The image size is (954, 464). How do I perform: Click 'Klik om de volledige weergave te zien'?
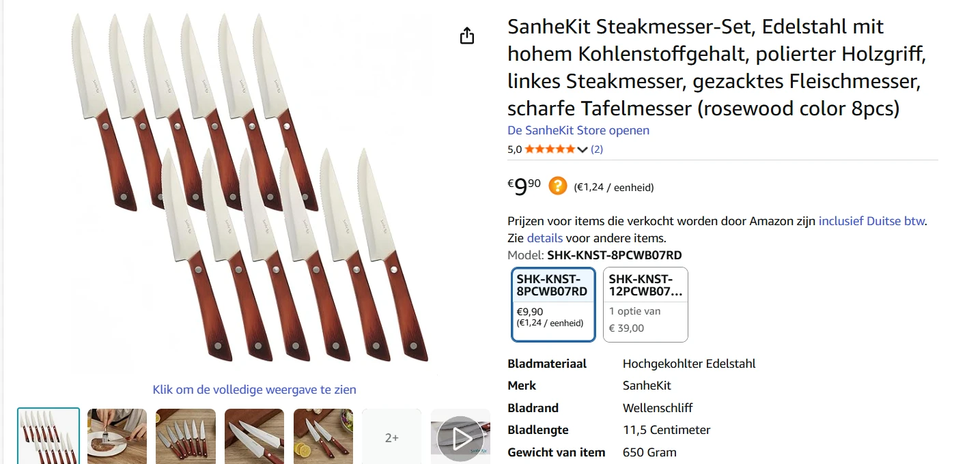coord(254,390)
